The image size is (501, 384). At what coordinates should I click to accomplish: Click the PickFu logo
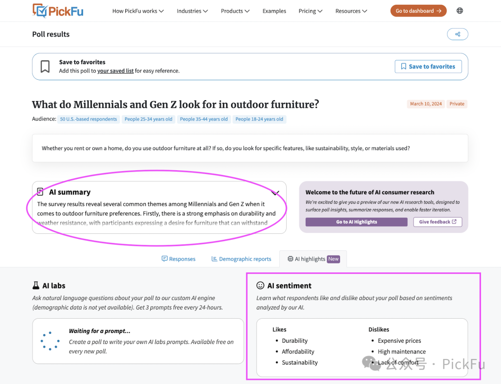58,11
